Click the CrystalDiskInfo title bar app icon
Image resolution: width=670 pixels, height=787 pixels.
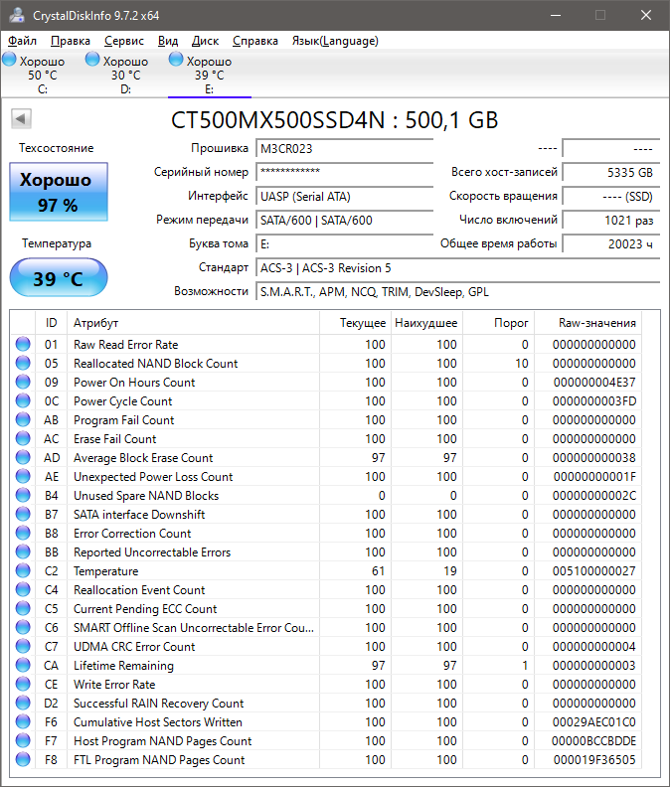click(x=17, y=15)
